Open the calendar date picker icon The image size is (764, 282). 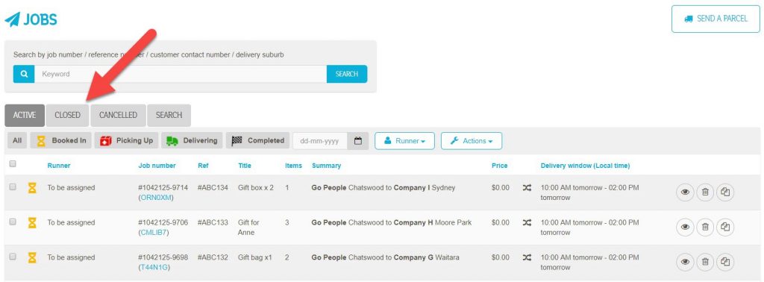tap(358, 141)
